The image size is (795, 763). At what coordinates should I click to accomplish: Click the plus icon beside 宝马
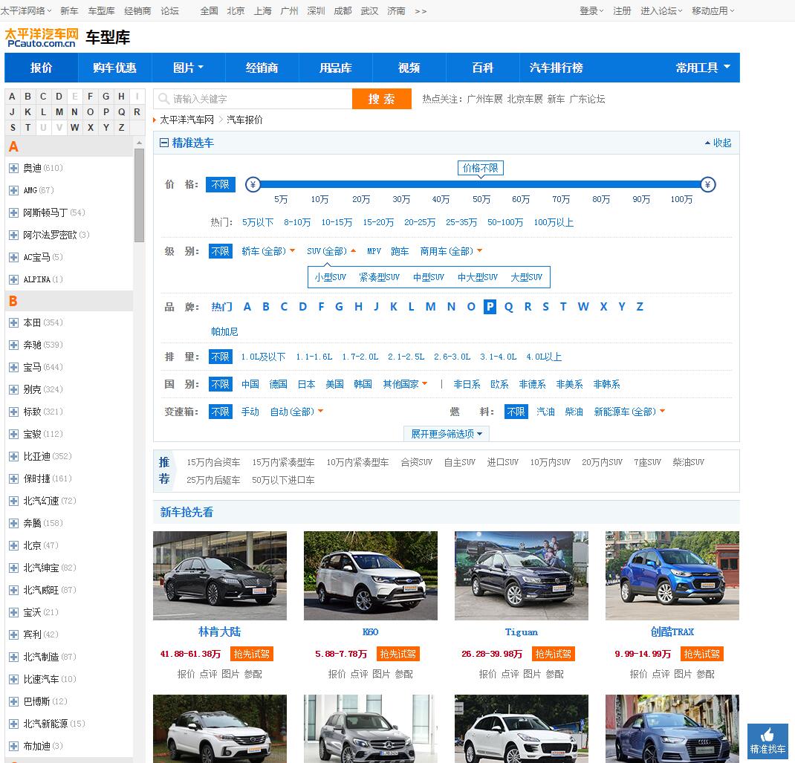click(13, 367)
